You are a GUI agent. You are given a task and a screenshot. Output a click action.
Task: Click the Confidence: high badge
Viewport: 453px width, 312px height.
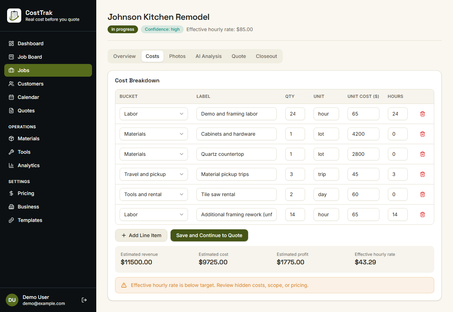[162, 29]
